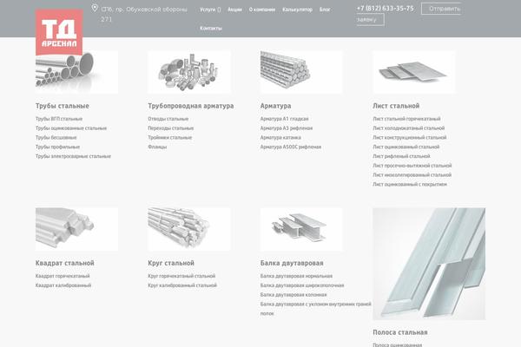Click the ТД Арсенал logo
The height and width of the screenshot is (347, 521).
(59, 32)
